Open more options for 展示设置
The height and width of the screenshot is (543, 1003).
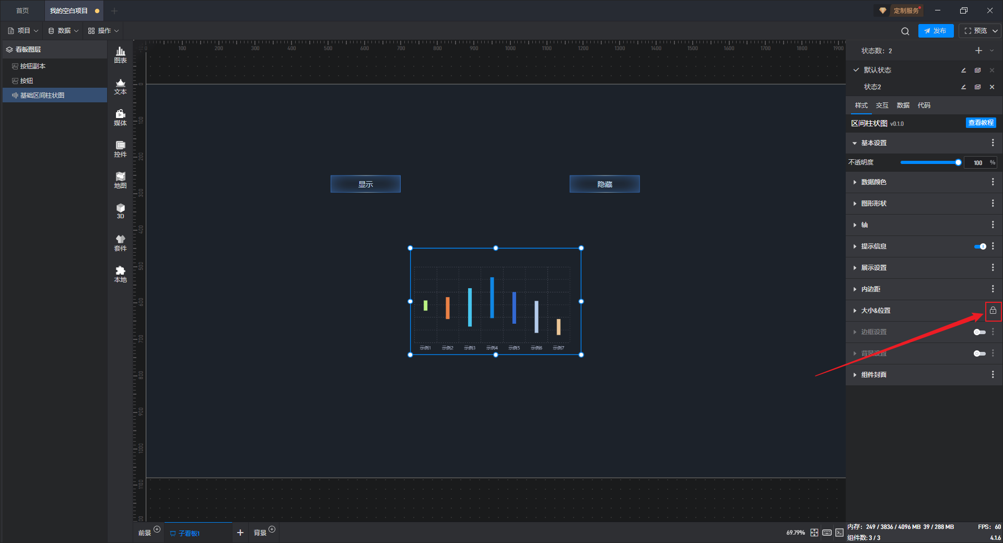tap(993, 268)
